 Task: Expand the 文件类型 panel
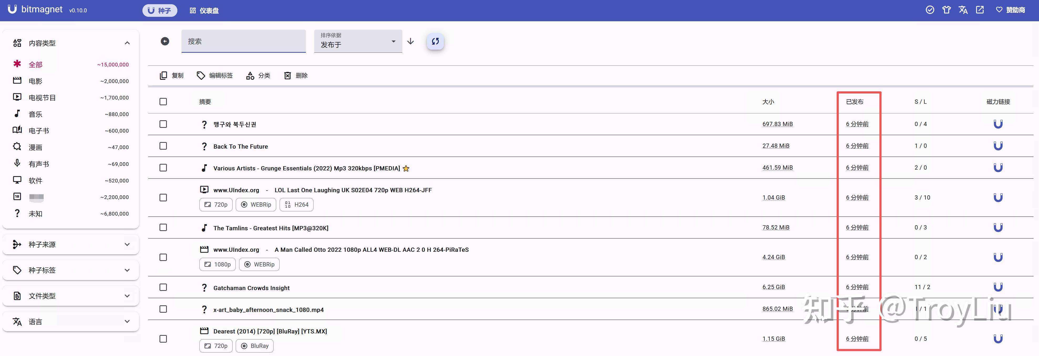click(71, 296)
